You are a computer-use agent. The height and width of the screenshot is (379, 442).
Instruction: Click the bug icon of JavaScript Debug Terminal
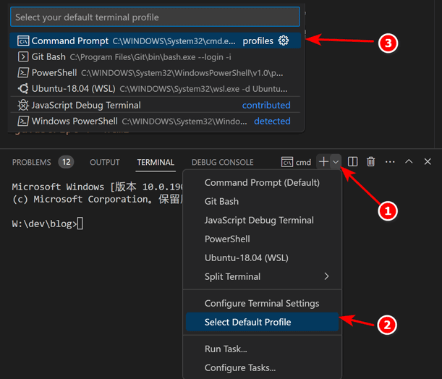click(x=23, y=105)
